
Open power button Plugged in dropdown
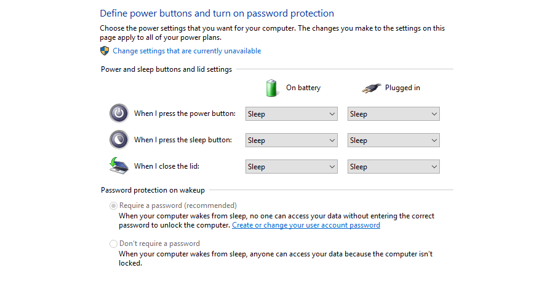pyautogui.click(x=393, y=113)
